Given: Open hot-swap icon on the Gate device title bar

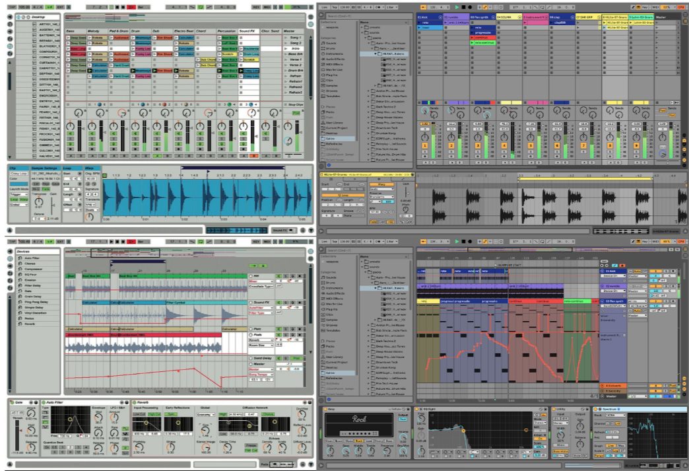Looking at the screenshot, I should [30, 402].
